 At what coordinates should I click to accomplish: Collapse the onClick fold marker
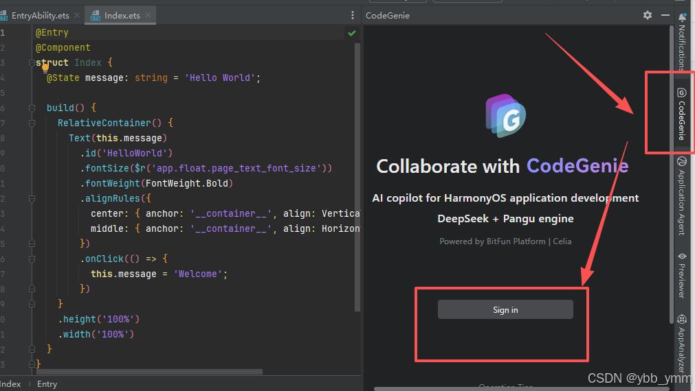32,259
